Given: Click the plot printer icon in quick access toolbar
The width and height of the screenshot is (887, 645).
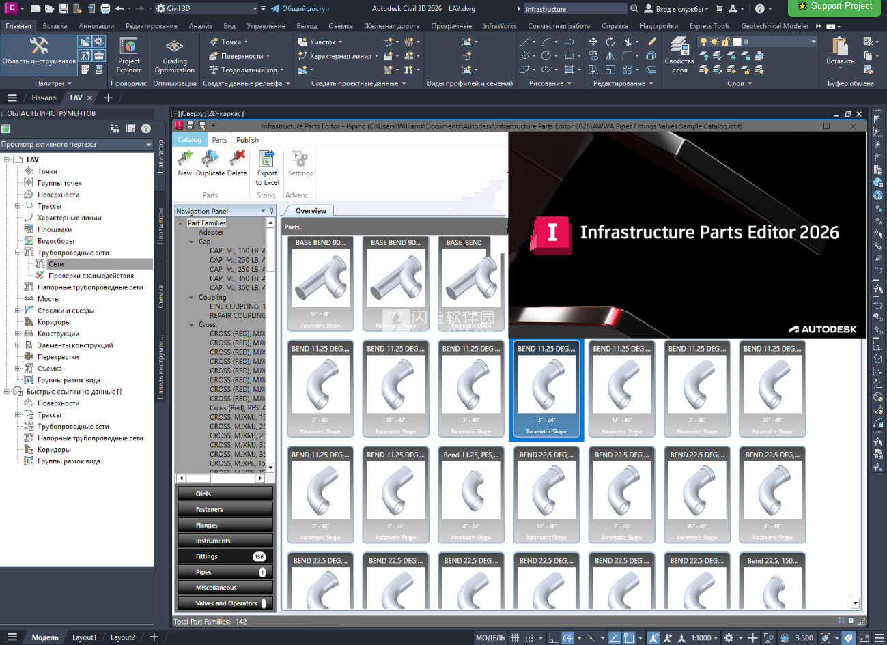Looking at the screenshot, I should [105, 9].
